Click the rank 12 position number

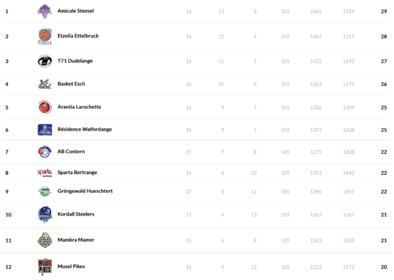(8, 266)
